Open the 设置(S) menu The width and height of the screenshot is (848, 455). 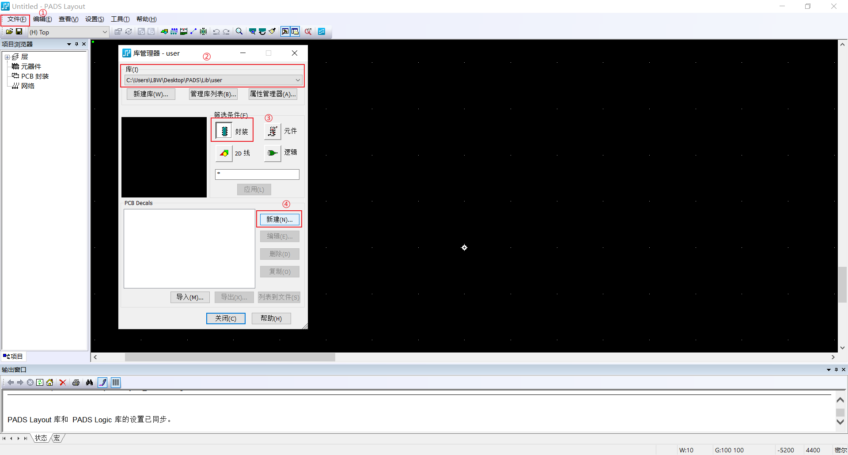point(95,19)
